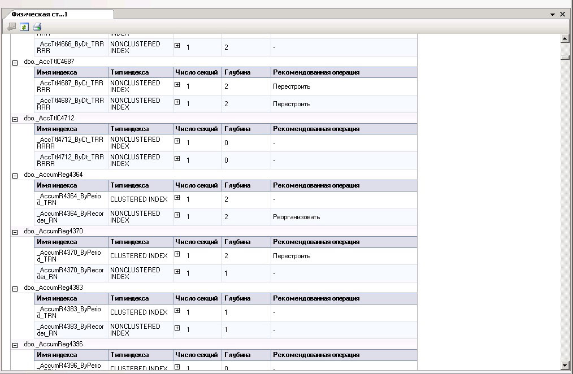Expand sections of _AccTtl4712_ByCt_TRR index
This screenshot has height=374, width=573.
[177, 141]
